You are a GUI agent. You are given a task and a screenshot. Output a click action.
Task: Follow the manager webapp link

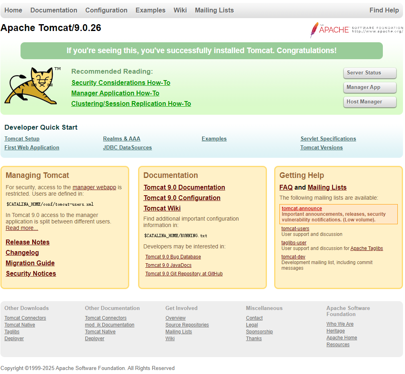pos(94,187)
